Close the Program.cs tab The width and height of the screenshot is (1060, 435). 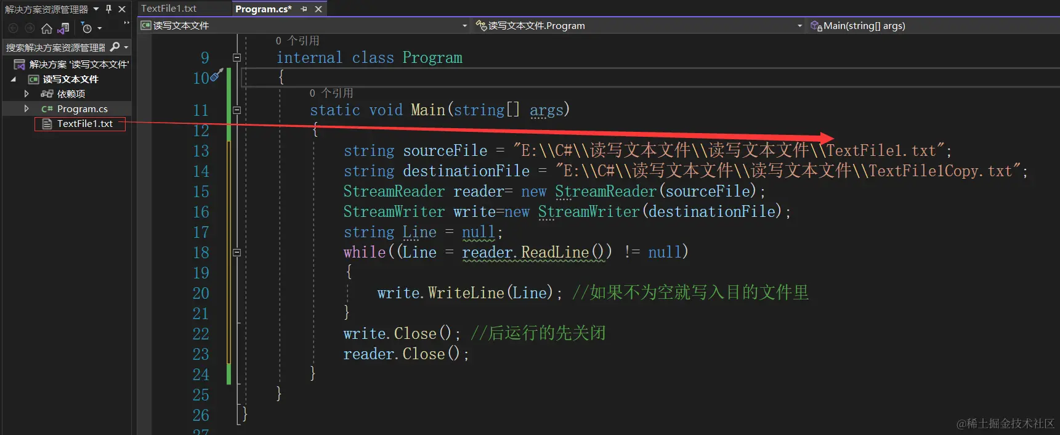point(318,9)
